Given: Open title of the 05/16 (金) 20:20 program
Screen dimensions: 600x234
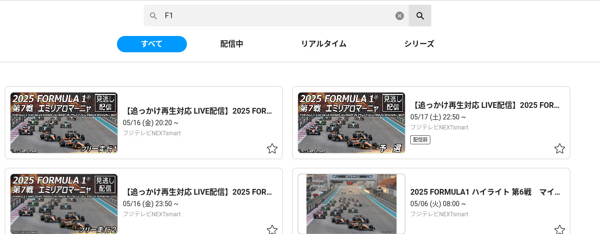Looking at the screenshot, I should (x=197, y=111).
